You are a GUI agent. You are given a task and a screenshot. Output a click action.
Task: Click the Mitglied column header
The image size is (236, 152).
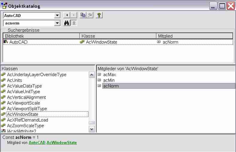(195, 36)
